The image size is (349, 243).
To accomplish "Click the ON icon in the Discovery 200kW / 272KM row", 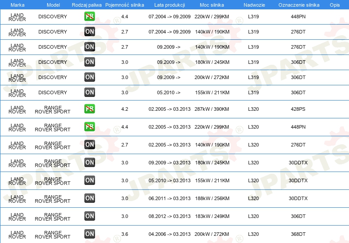I will [x=89, y=77].
